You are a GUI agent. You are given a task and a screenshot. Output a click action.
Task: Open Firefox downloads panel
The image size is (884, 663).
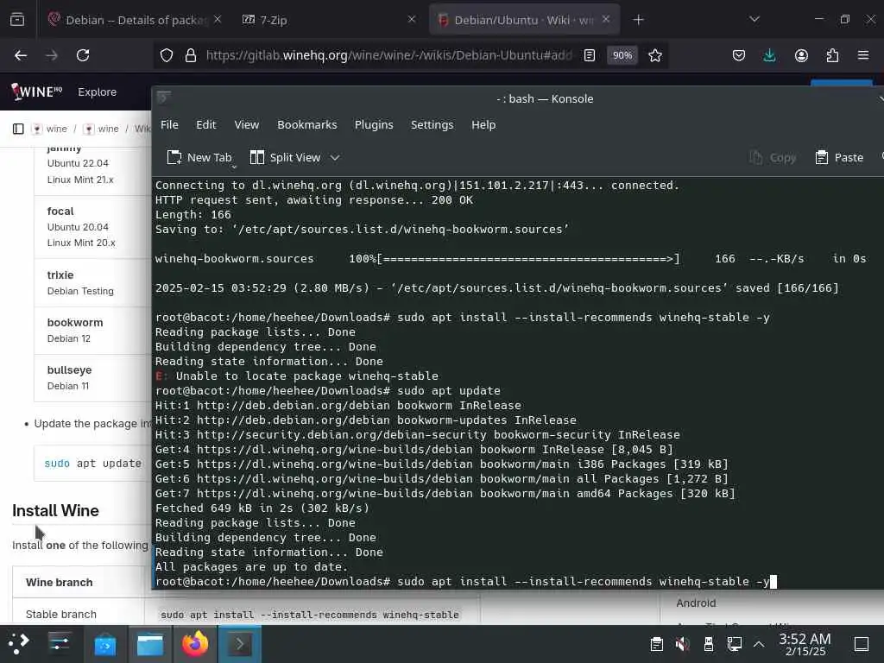[x=769, y=55]
